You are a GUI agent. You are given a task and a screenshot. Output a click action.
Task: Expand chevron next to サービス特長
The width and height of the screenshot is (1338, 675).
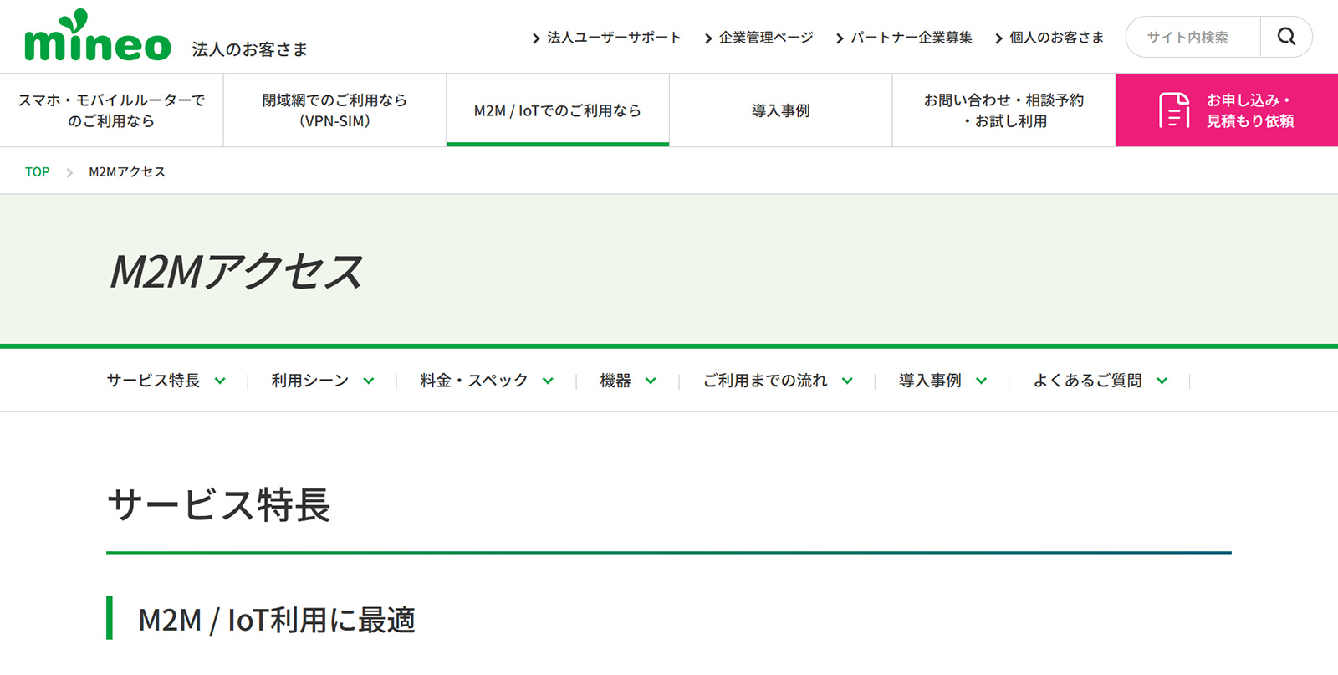[x=220, y=381]
